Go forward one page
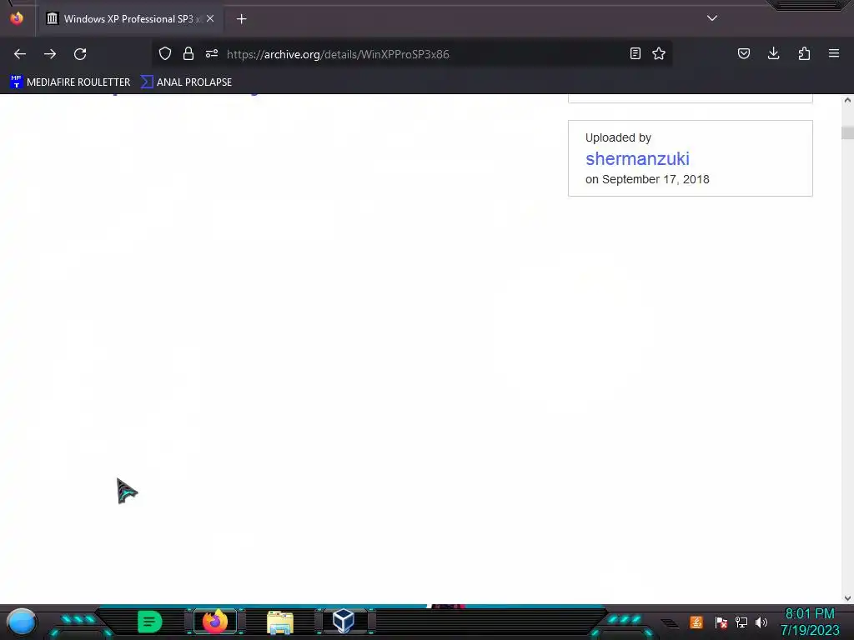This screenshot has height=640, width=854. pos(50,54)
